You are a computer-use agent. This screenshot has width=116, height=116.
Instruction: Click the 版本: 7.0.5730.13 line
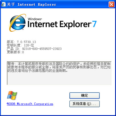click(21, 42)
